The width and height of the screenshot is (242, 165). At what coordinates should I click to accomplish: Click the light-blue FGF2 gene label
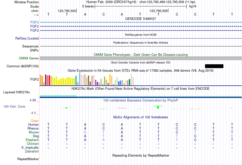click(34, 22)
